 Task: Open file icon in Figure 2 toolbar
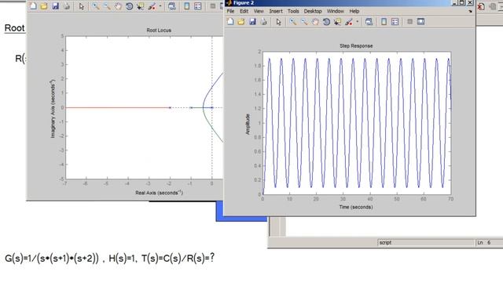[241, 22]
